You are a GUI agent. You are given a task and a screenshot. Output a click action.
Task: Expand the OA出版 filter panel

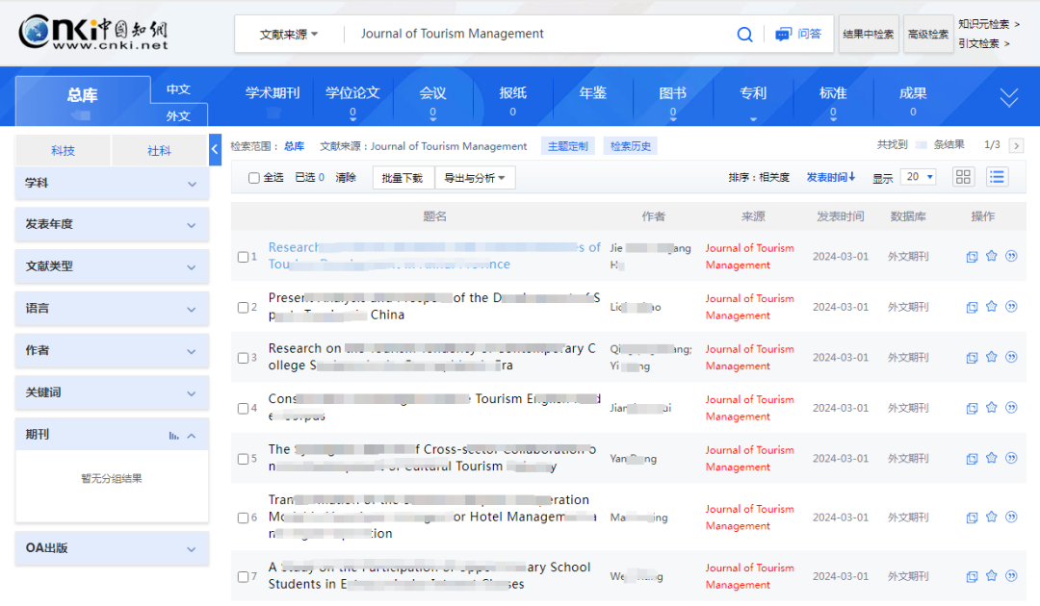(x=112, y=548)
